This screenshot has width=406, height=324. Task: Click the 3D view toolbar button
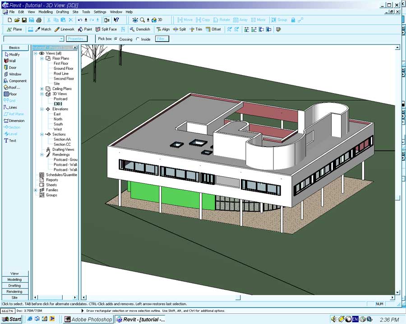[x=157, y=20]
